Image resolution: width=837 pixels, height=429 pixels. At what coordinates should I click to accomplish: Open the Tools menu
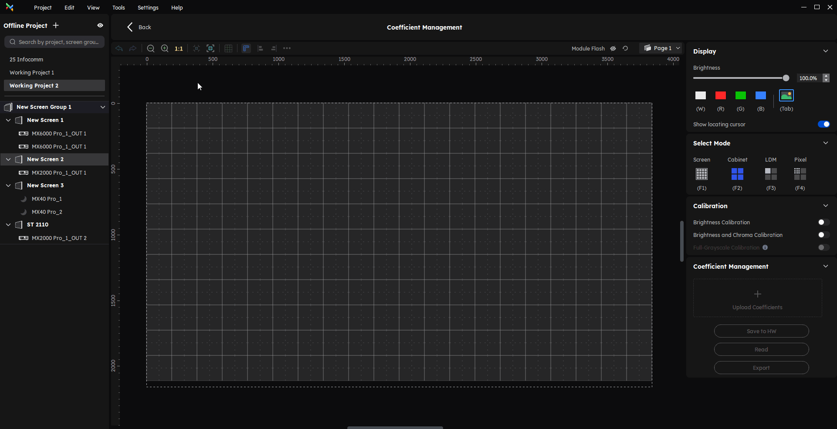[x=119, y=7]
